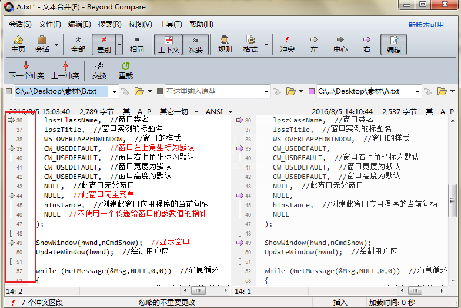The height and width of the screenshot is (308, 461).
Task: Take the 左 left side
Action: point(314,44)
